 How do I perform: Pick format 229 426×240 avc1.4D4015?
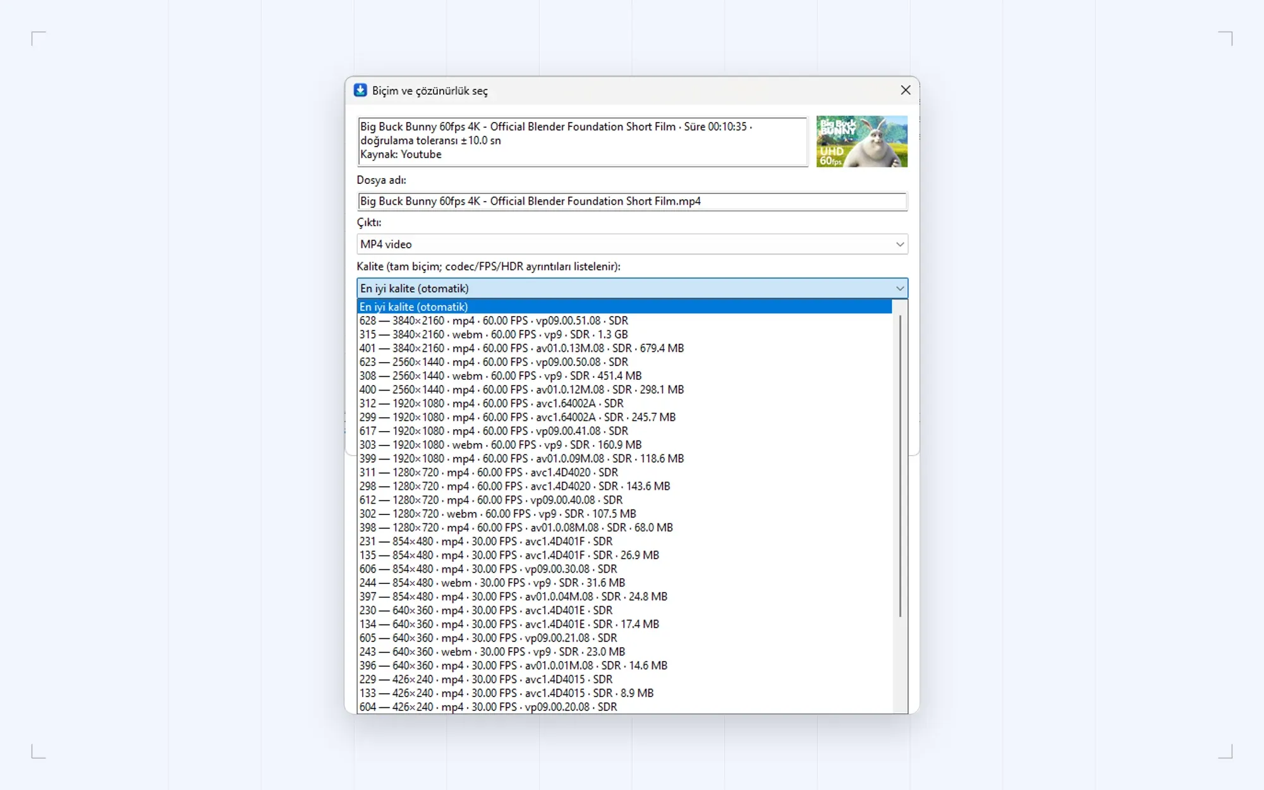point(624,679)
